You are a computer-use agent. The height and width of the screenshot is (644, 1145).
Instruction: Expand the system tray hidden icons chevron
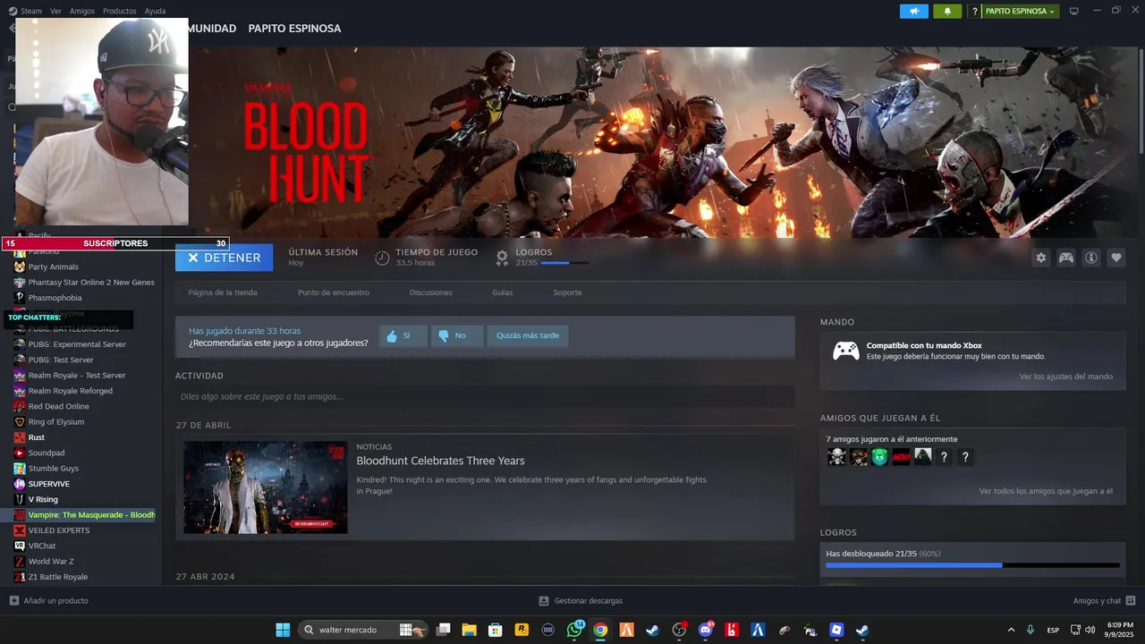[x=1011, y=630]
